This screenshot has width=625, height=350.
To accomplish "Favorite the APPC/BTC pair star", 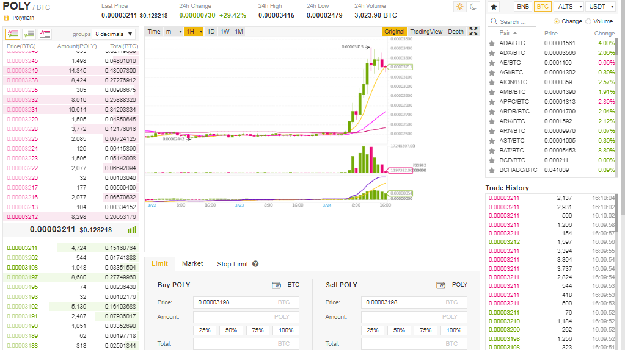I will tap(492, 102).
